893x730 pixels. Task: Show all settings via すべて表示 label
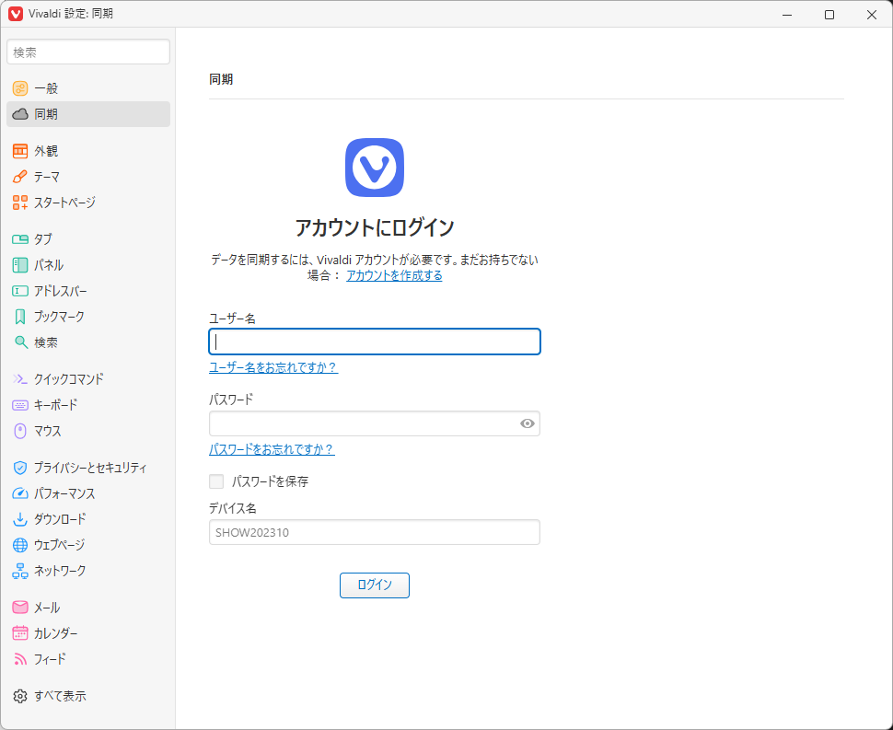pyautogui.click(x=60, y=696)
